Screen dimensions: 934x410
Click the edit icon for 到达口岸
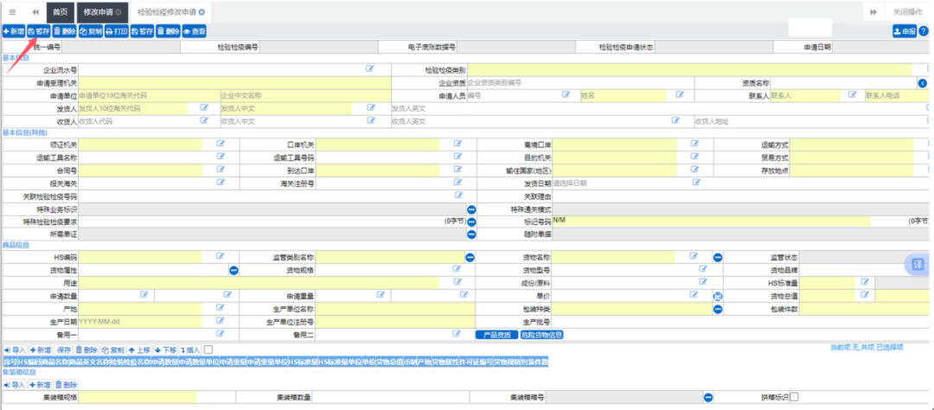[458, 170]
